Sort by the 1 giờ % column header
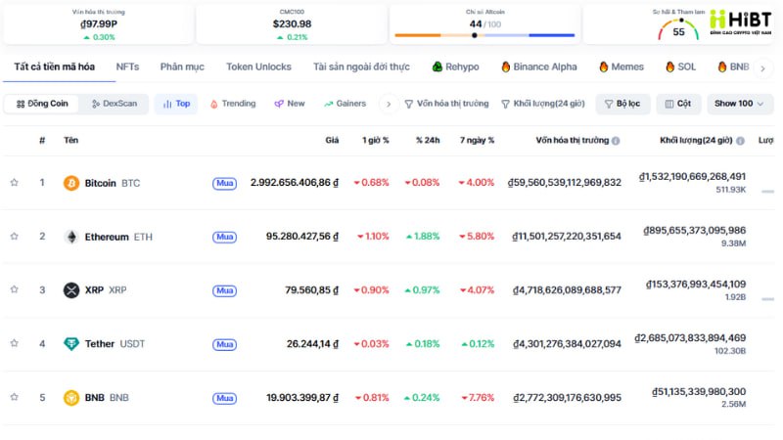 376,140
